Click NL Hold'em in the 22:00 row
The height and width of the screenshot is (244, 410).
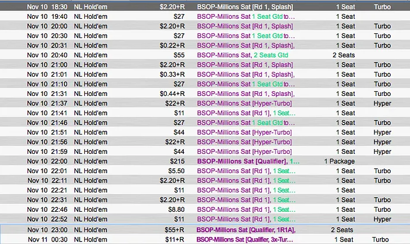90,161
